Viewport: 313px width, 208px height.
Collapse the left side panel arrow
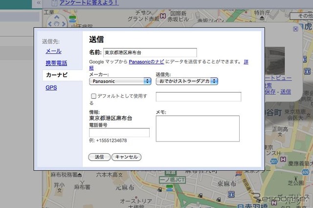(39, 3)
